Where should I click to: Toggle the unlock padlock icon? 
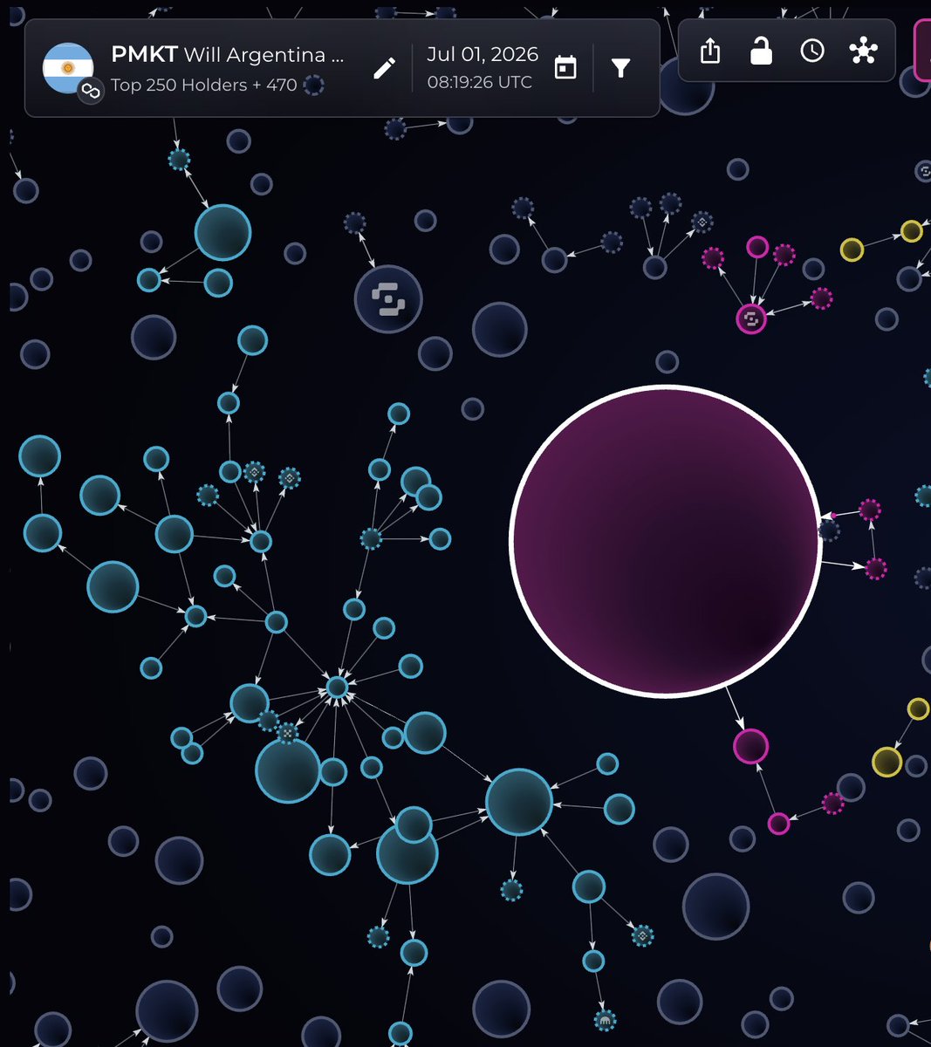[x=761, y=51]
